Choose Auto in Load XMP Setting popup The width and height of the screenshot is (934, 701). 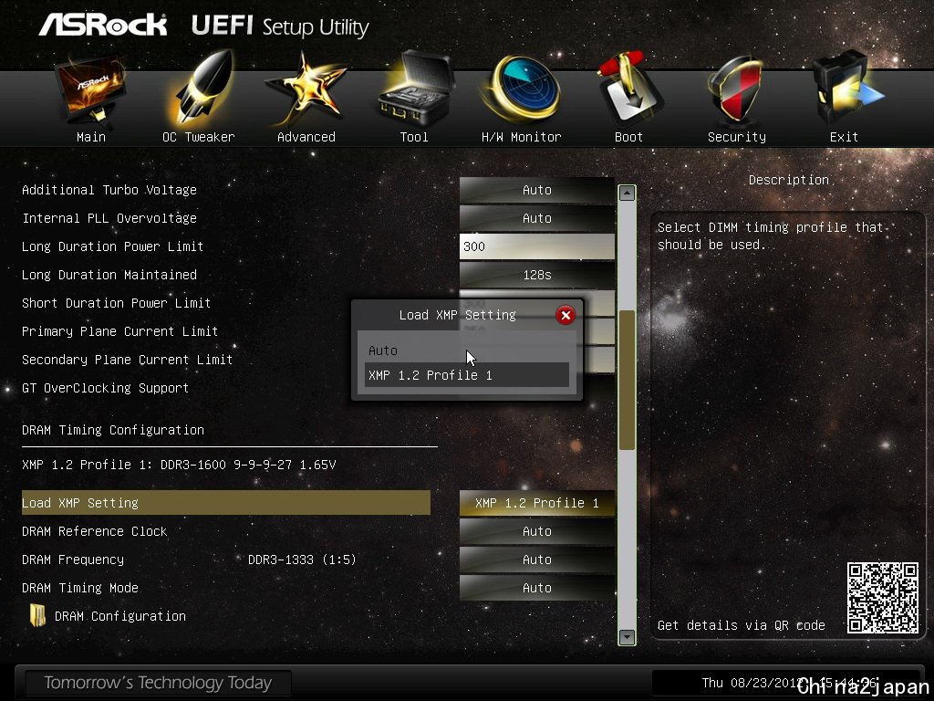point(466,350)
